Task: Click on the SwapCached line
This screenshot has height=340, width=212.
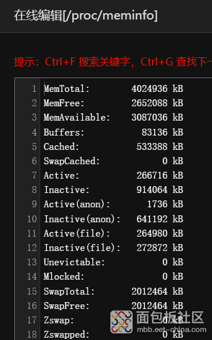Action: click(113, 161)
